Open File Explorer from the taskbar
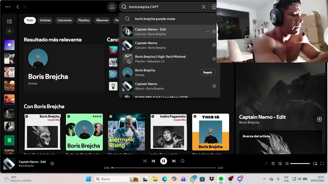Viewport: 328px width, 184px height. (155, 179)
